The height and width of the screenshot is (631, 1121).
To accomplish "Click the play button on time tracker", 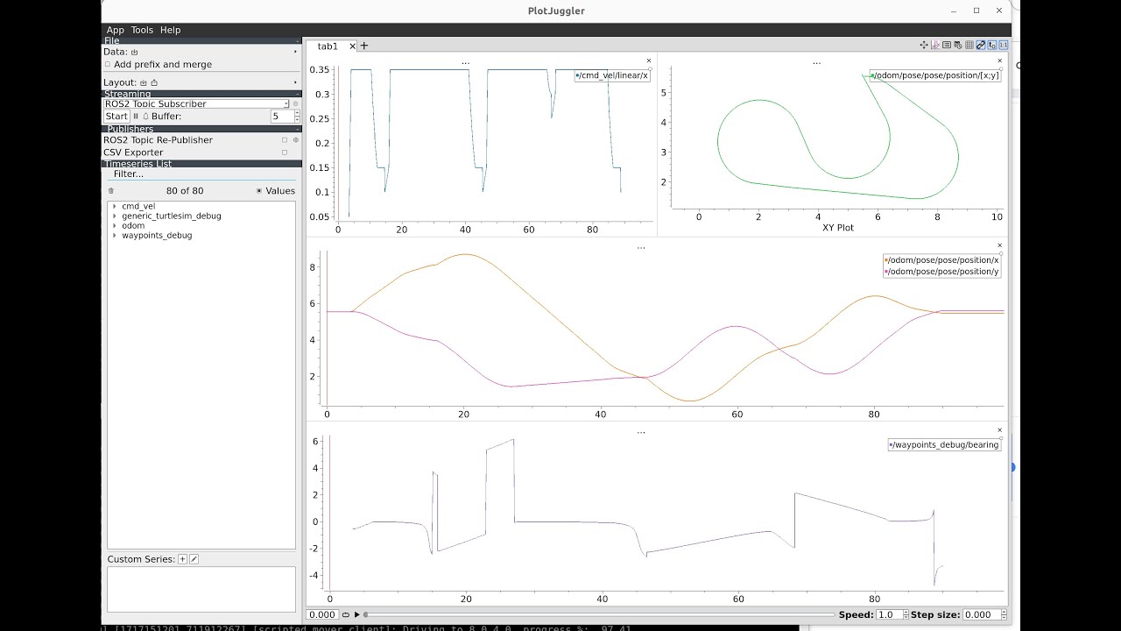I will [x=356, y=615].
